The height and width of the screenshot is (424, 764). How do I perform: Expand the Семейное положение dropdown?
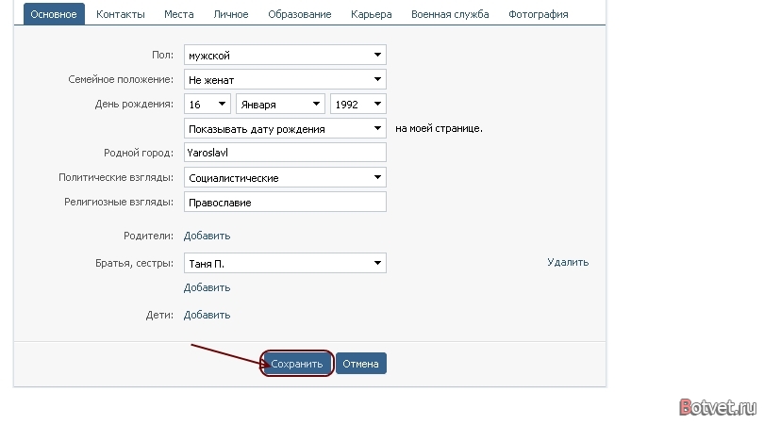[x=285, y=79]
